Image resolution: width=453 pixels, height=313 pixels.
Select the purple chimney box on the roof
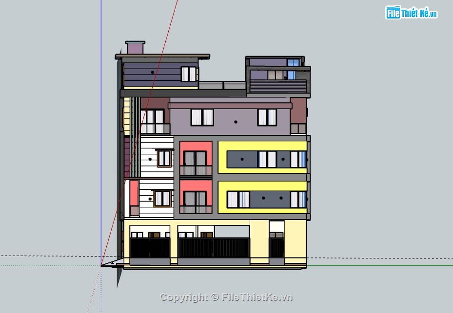tap(135, 48)
